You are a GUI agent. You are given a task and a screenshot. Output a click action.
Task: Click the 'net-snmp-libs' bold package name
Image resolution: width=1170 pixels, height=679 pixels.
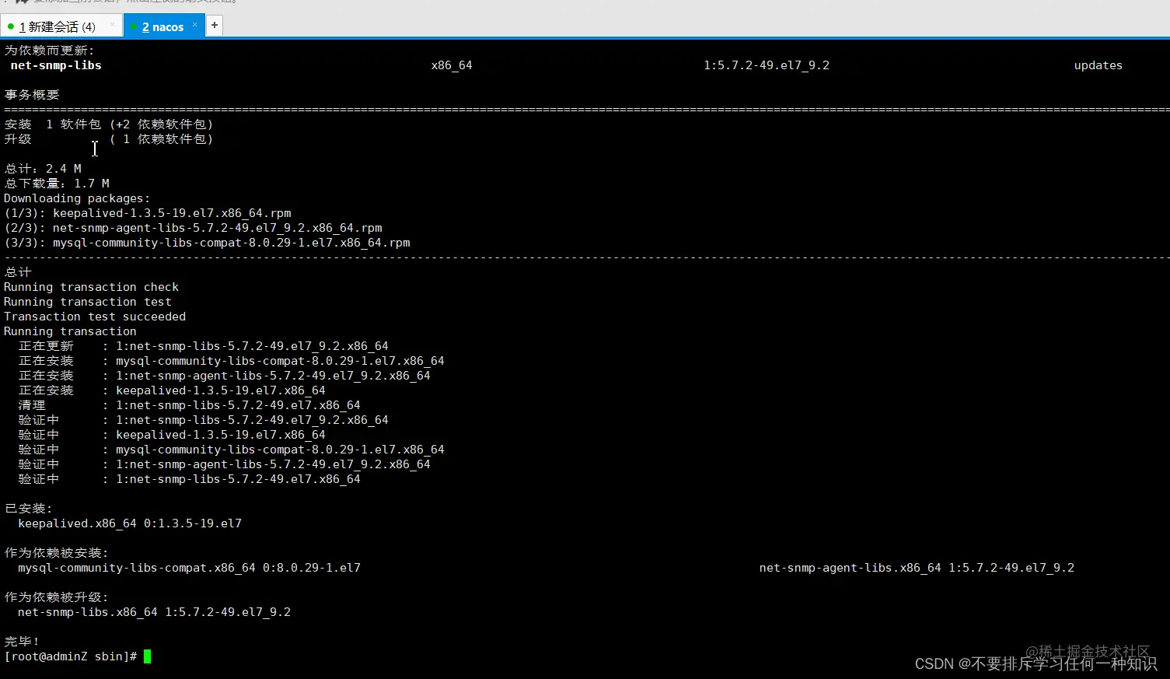(56, 65)
